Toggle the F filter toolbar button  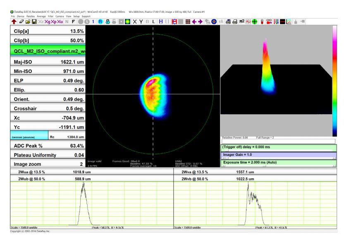click(73, 21)
